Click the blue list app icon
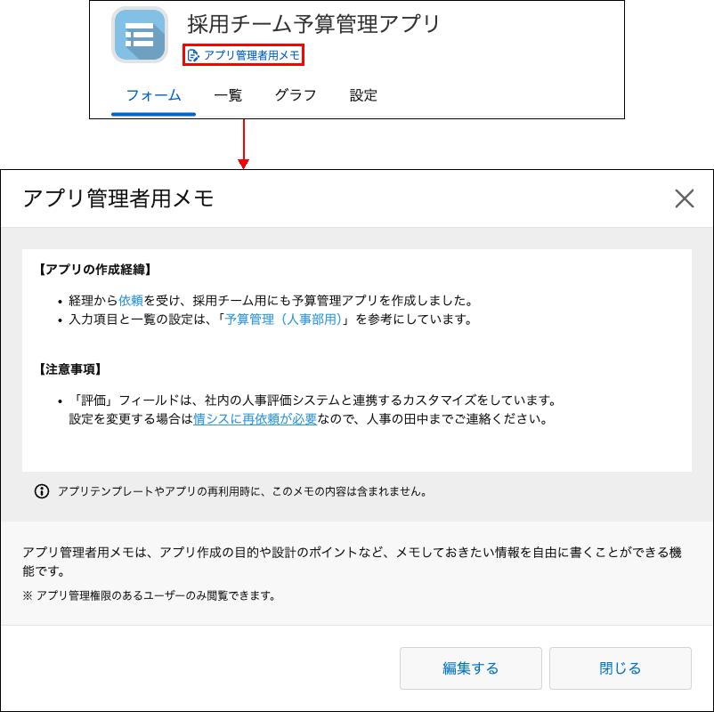Viewport: 714px width, 712px height. point(140,35)
